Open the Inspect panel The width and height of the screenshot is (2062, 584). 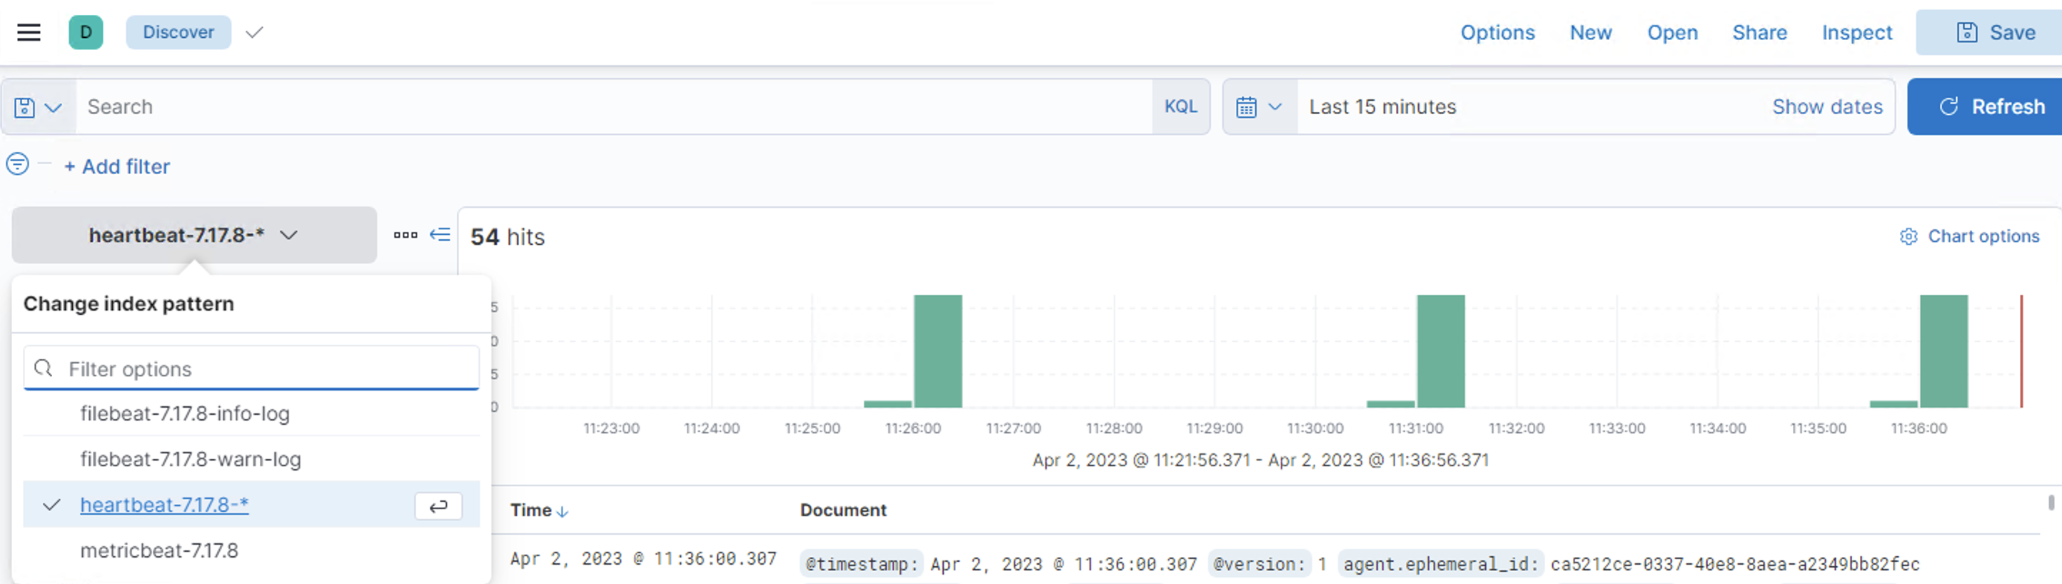click(x=1857, y=32)
